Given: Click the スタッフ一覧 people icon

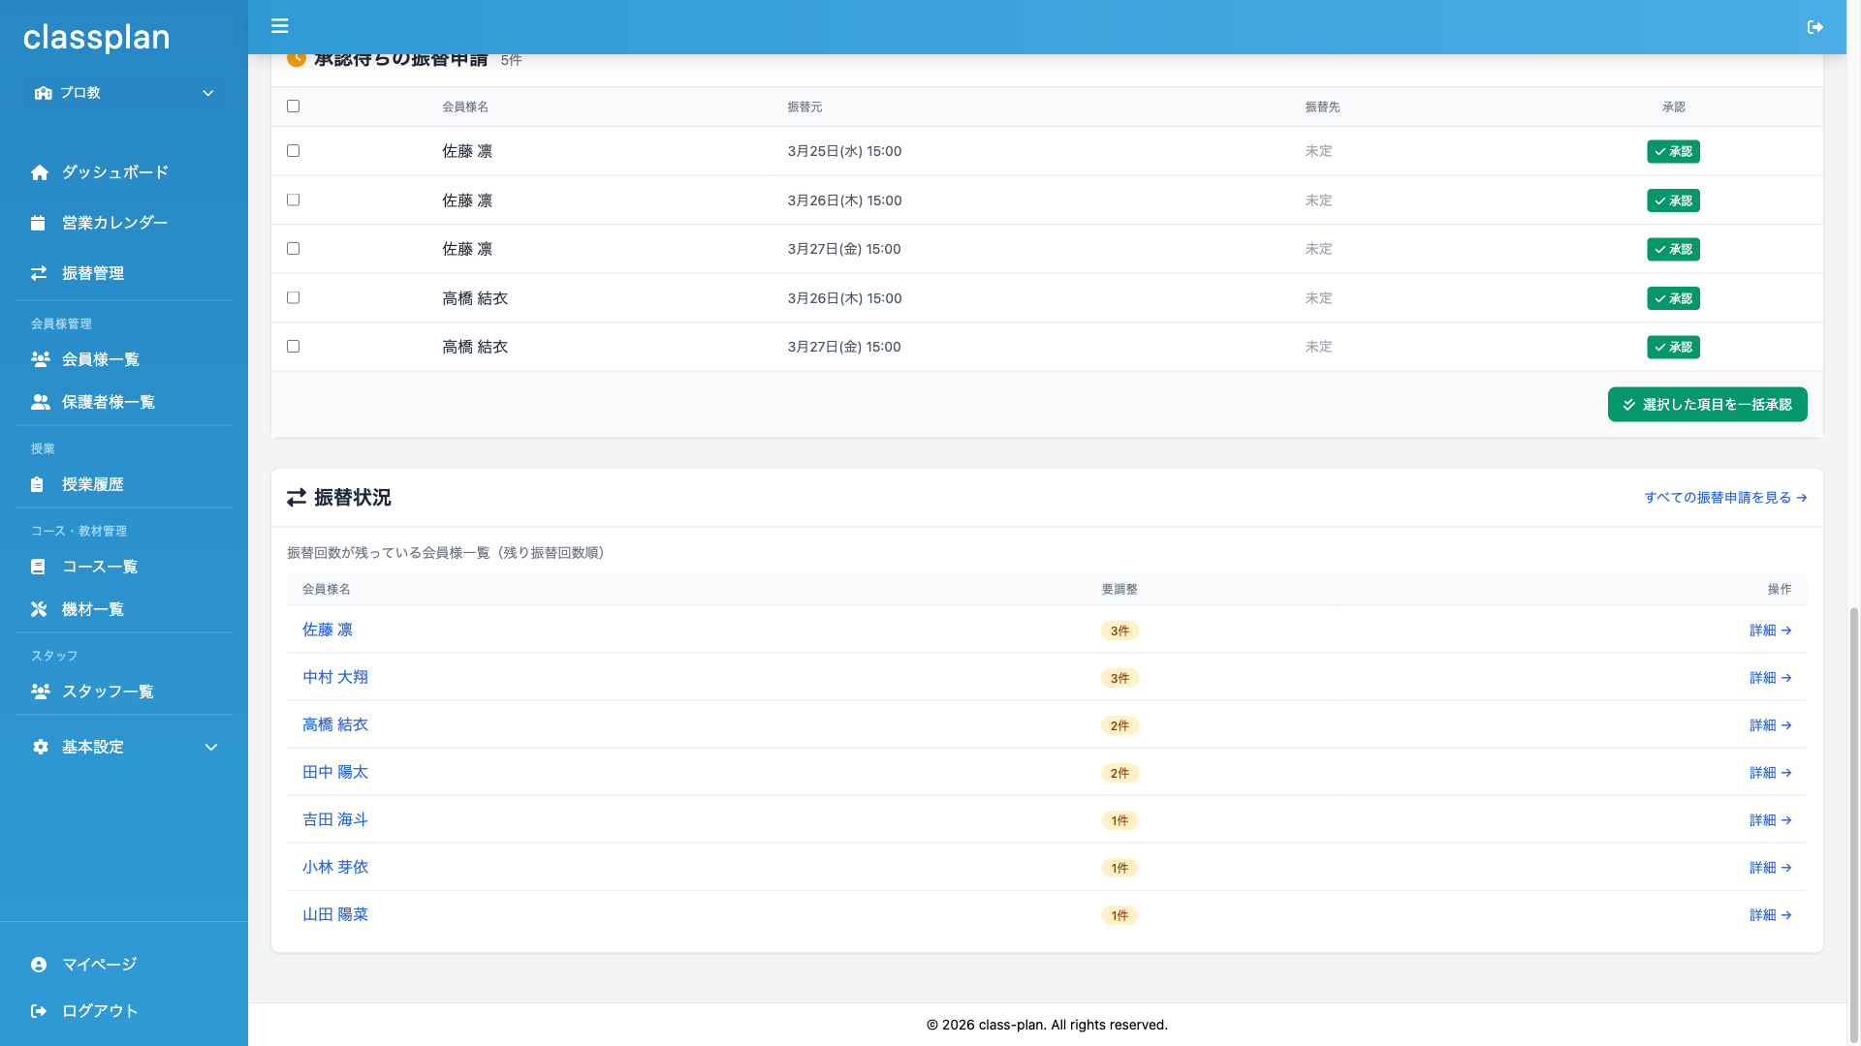Looking at the screenshot, I should pos(40,692).
